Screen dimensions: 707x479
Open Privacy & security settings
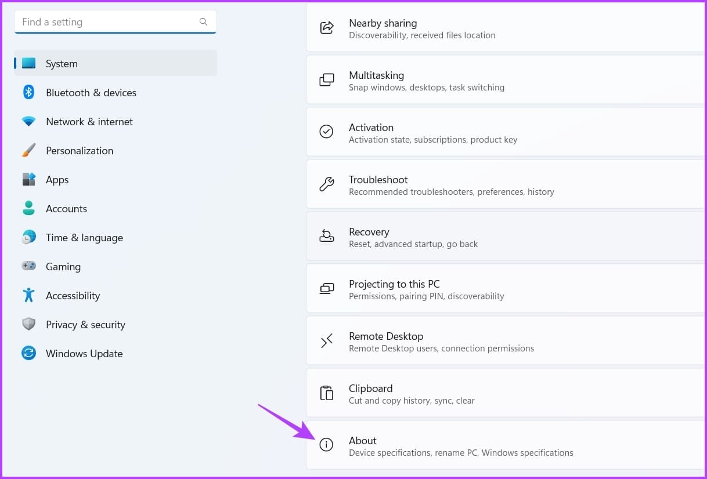click(x=116, y=324)
